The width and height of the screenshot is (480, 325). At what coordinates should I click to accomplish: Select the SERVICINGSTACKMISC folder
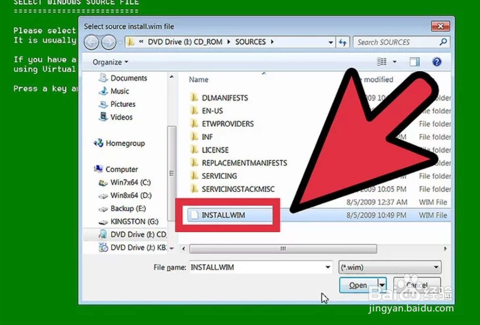click(238, 189)
